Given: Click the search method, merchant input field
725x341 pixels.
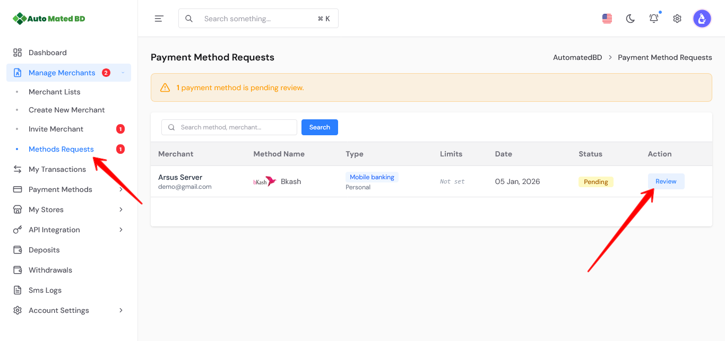Looking at the screenshot, I should coord(229,127).
